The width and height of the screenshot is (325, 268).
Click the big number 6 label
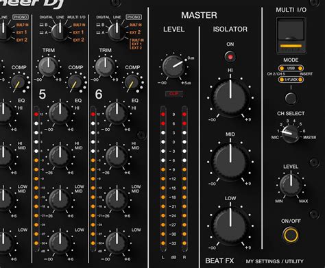tap(99, 94)
